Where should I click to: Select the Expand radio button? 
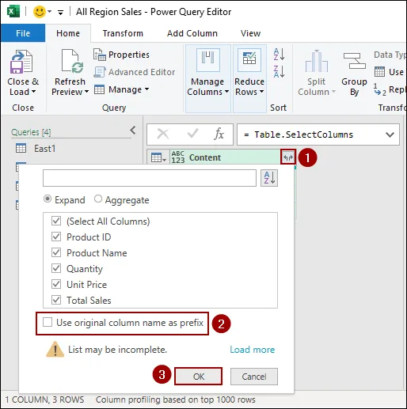[x=48, y=199]
